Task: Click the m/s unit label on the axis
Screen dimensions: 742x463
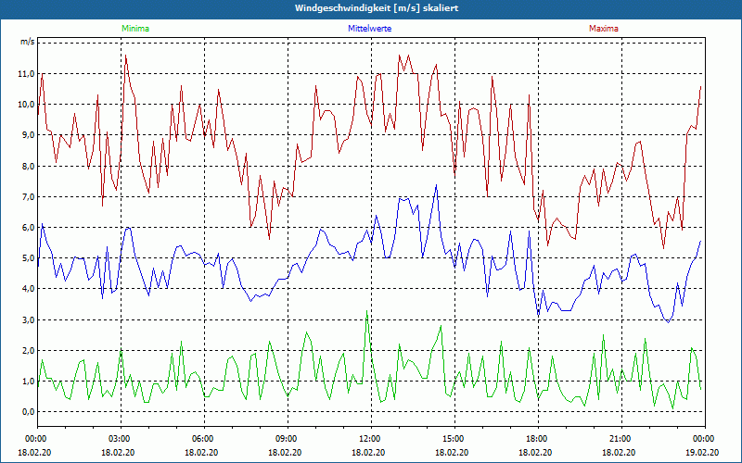Action: click(27, 42)
